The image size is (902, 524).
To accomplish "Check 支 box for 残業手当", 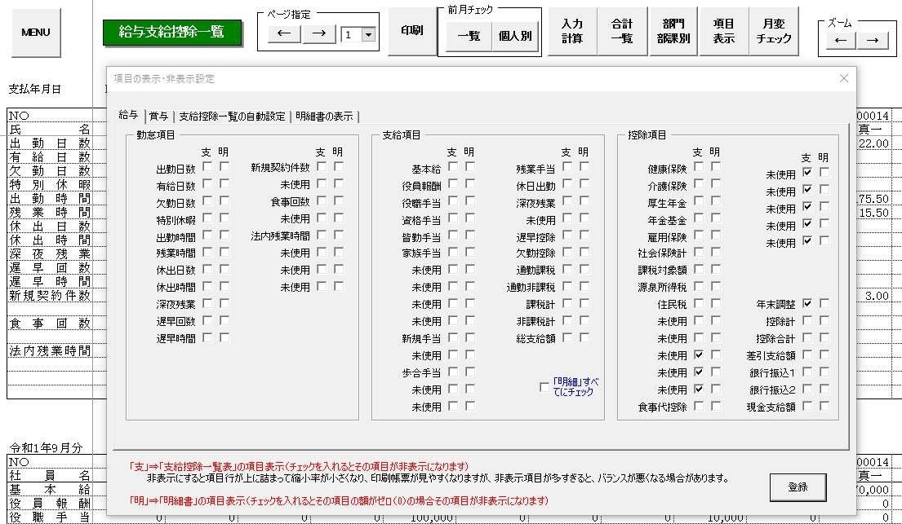I will 567,166.
